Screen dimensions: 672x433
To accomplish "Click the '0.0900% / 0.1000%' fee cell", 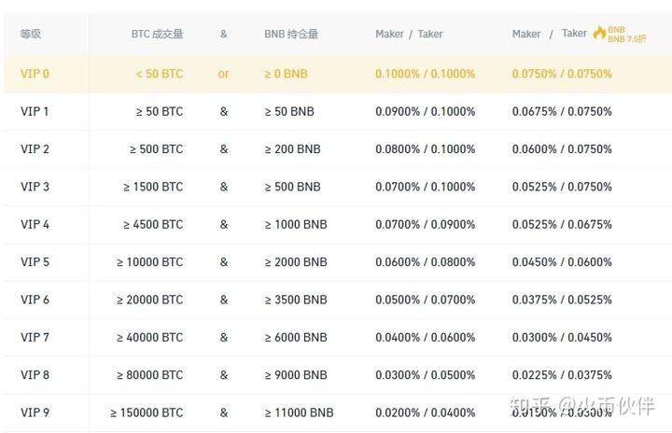I will pos(426,111).
